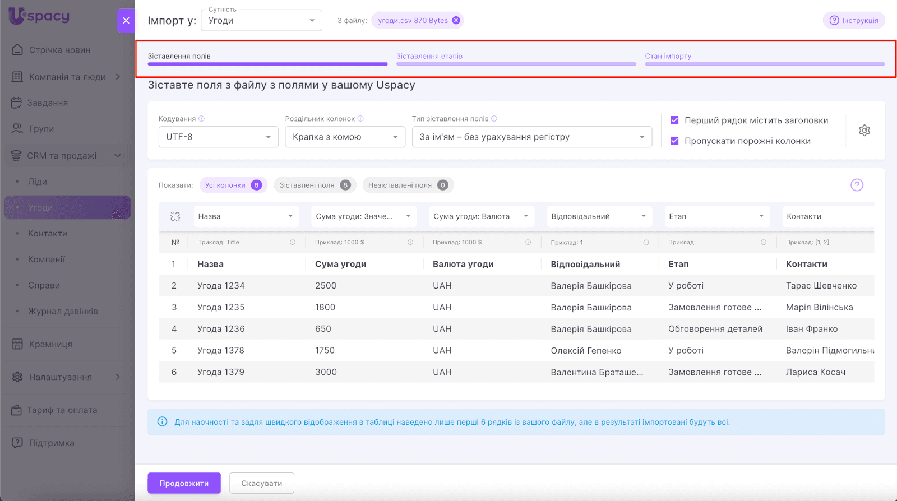
Task: Open the Інструкція help button
Action: coord(854,20)
